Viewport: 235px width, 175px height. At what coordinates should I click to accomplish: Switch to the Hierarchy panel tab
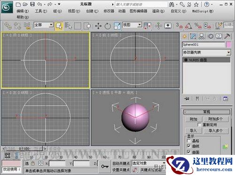202,36
